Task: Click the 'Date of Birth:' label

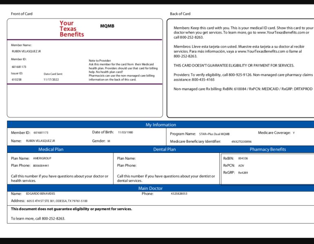Action: click(x=103, y=132)
